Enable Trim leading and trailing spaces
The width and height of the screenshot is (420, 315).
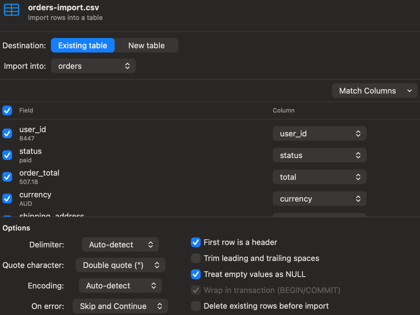coord(196,258)
